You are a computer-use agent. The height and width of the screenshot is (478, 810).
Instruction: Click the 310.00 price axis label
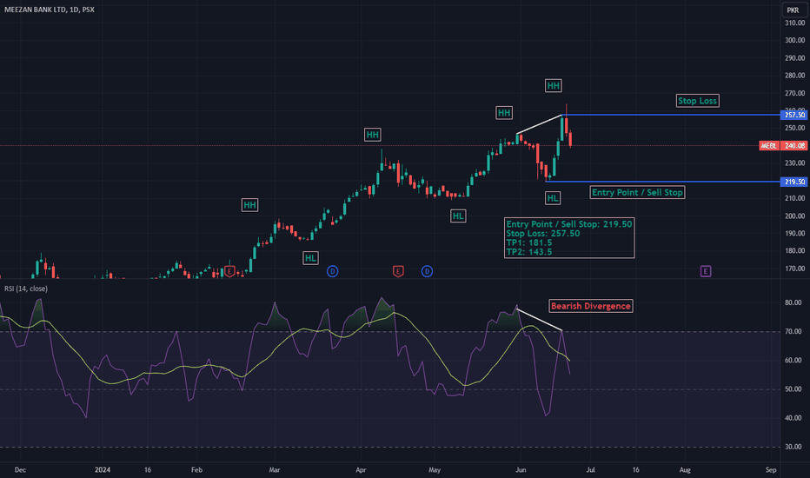click(794, 23)
